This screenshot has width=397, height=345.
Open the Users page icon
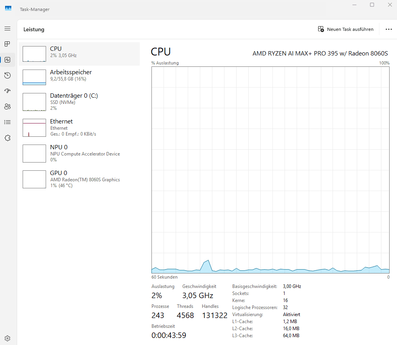point(7,106)
